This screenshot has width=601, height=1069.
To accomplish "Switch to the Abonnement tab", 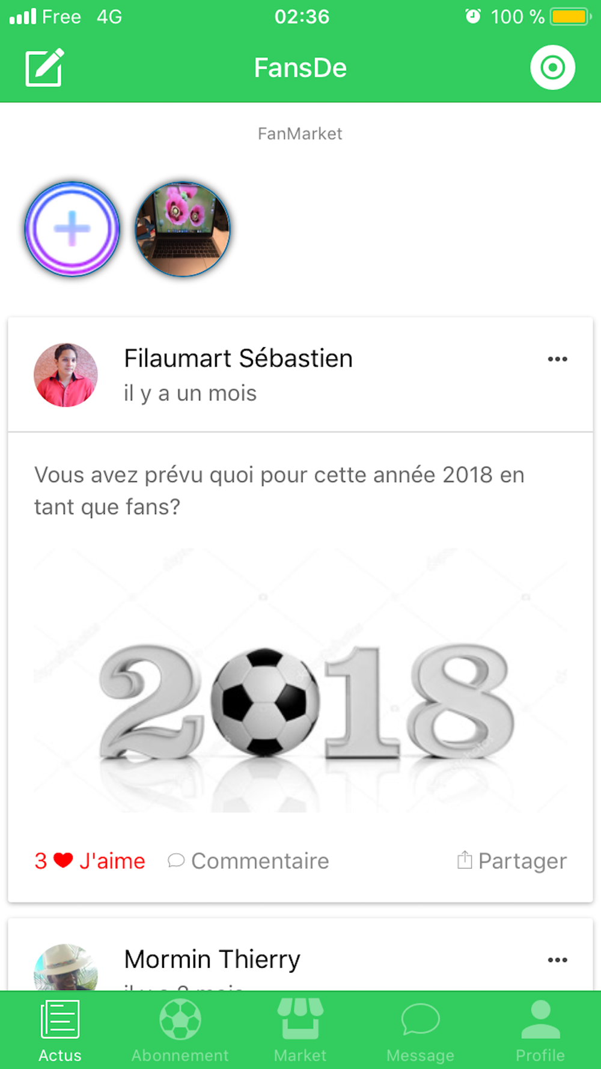I will pos(180,1031).
